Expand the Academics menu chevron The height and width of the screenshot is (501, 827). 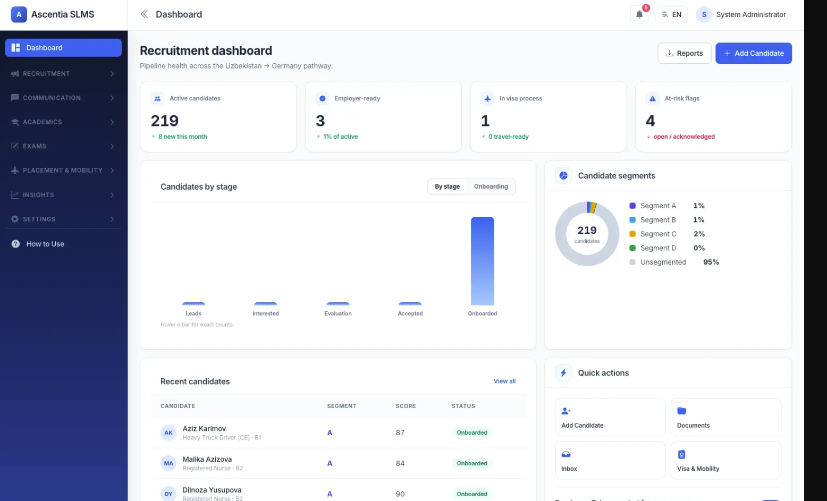click(x=112, y=122)
